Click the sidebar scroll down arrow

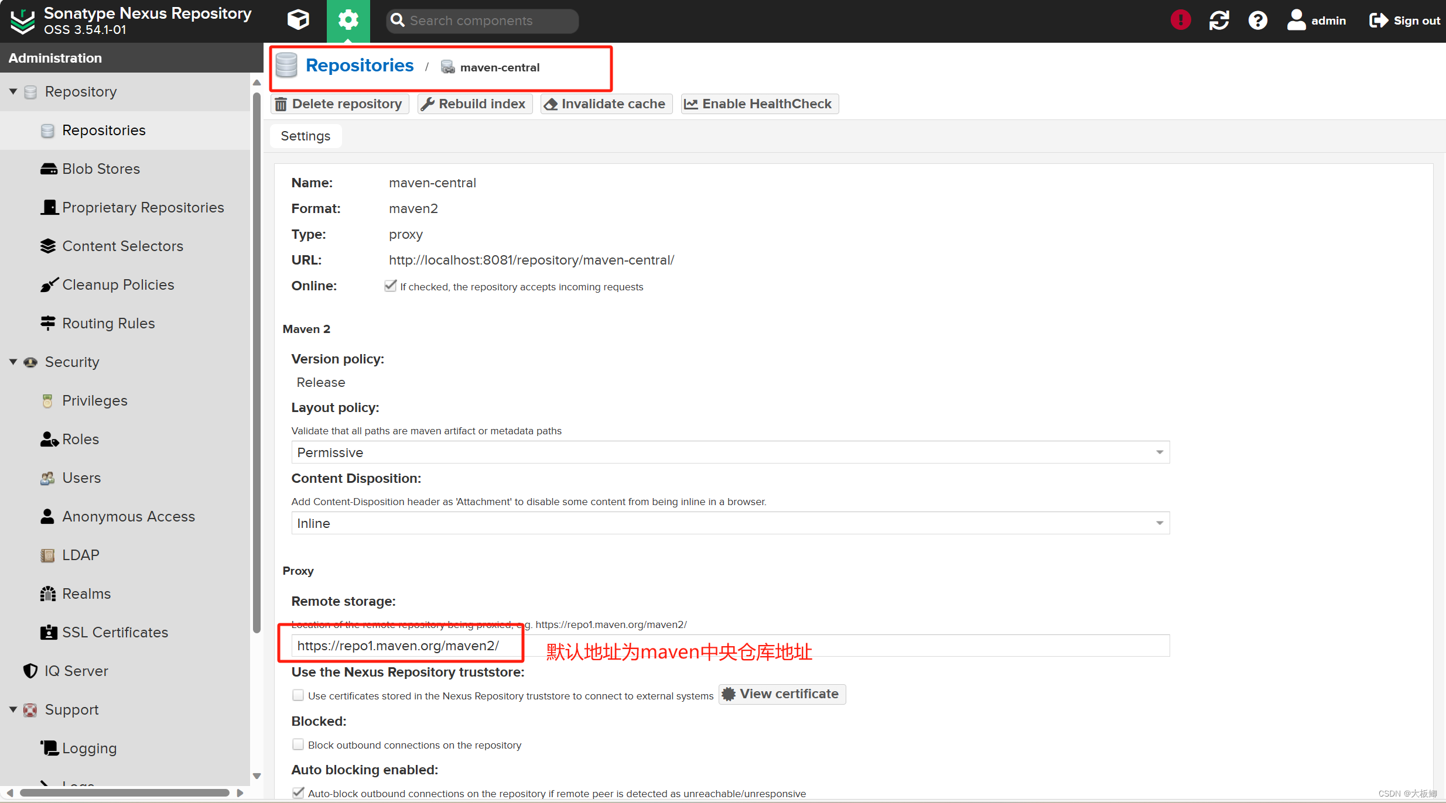pyautogui.click(x=257, y=776)
